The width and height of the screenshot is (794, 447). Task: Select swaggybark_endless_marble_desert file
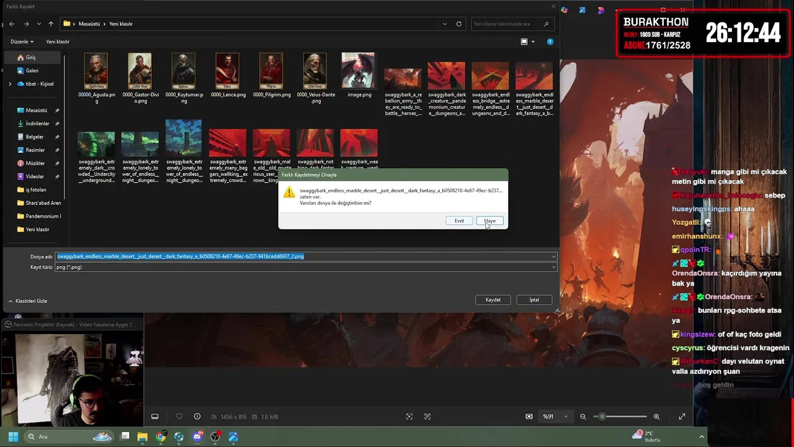click(534, 89)
